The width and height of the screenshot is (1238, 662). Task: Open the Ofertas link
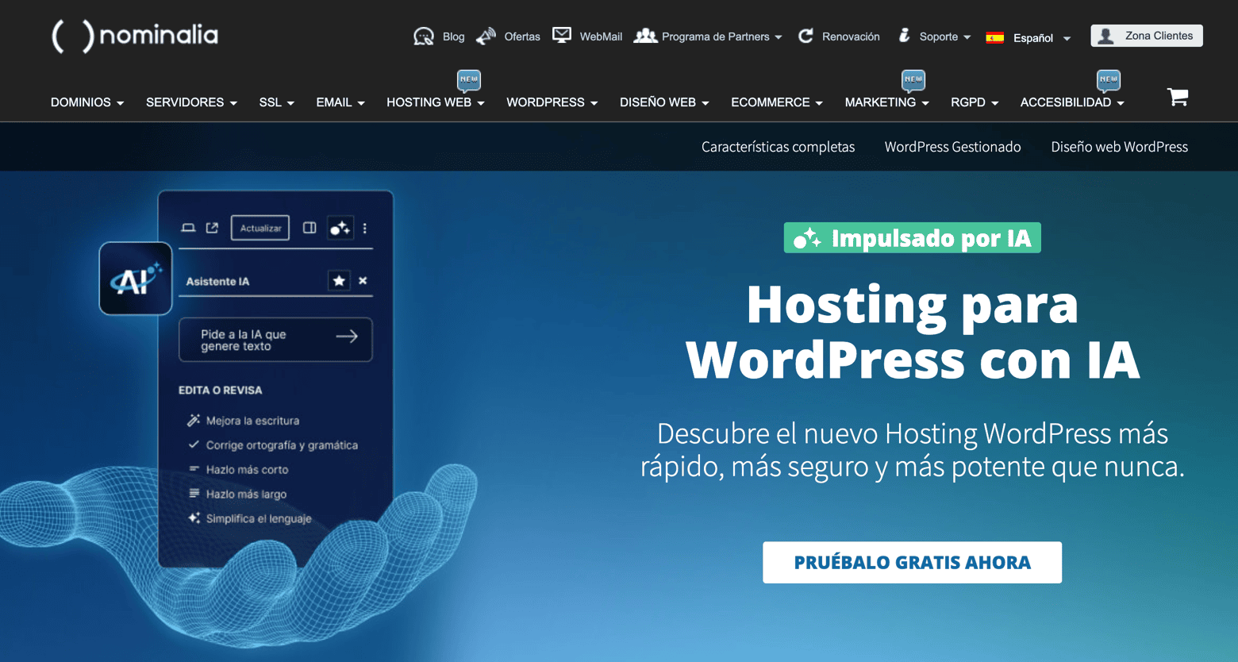pos(522,37)
